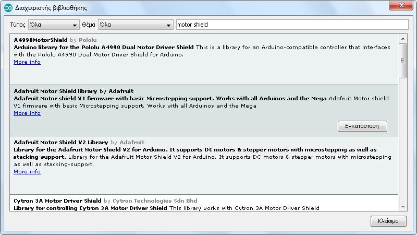Click the vertical scrollbar thumb
417x235 pixels.
(x=403, y=61)
